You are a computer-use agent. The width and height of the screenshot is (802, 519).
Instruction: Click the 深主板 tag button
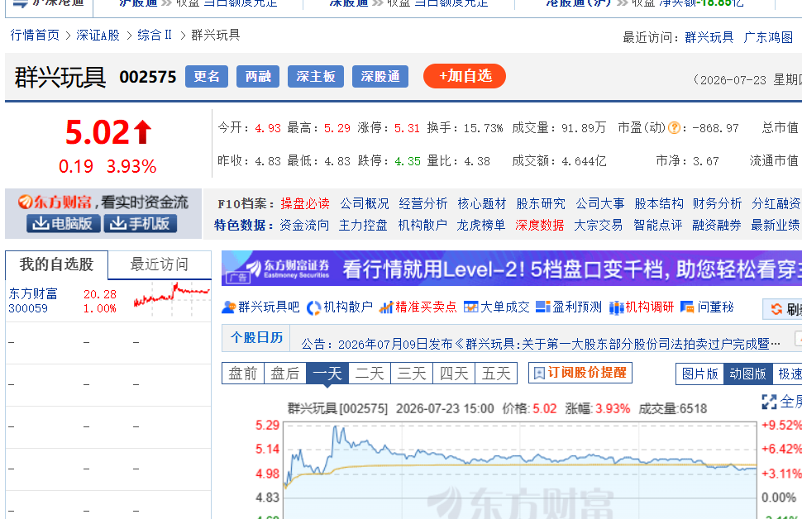316,77
